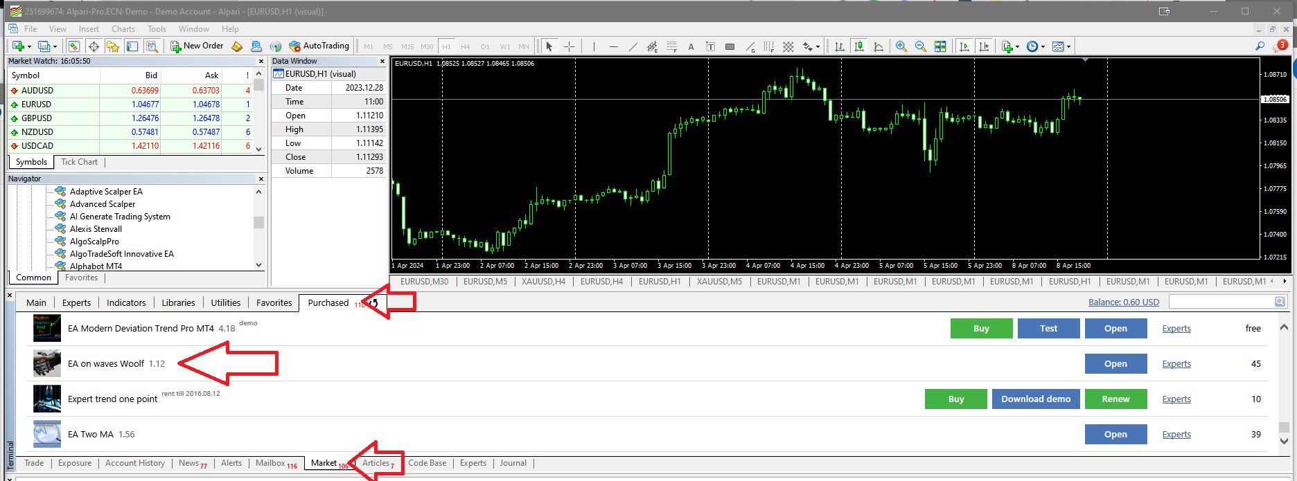Switch timeframe to M1
Screen dimensions: 1297x481
369,46
